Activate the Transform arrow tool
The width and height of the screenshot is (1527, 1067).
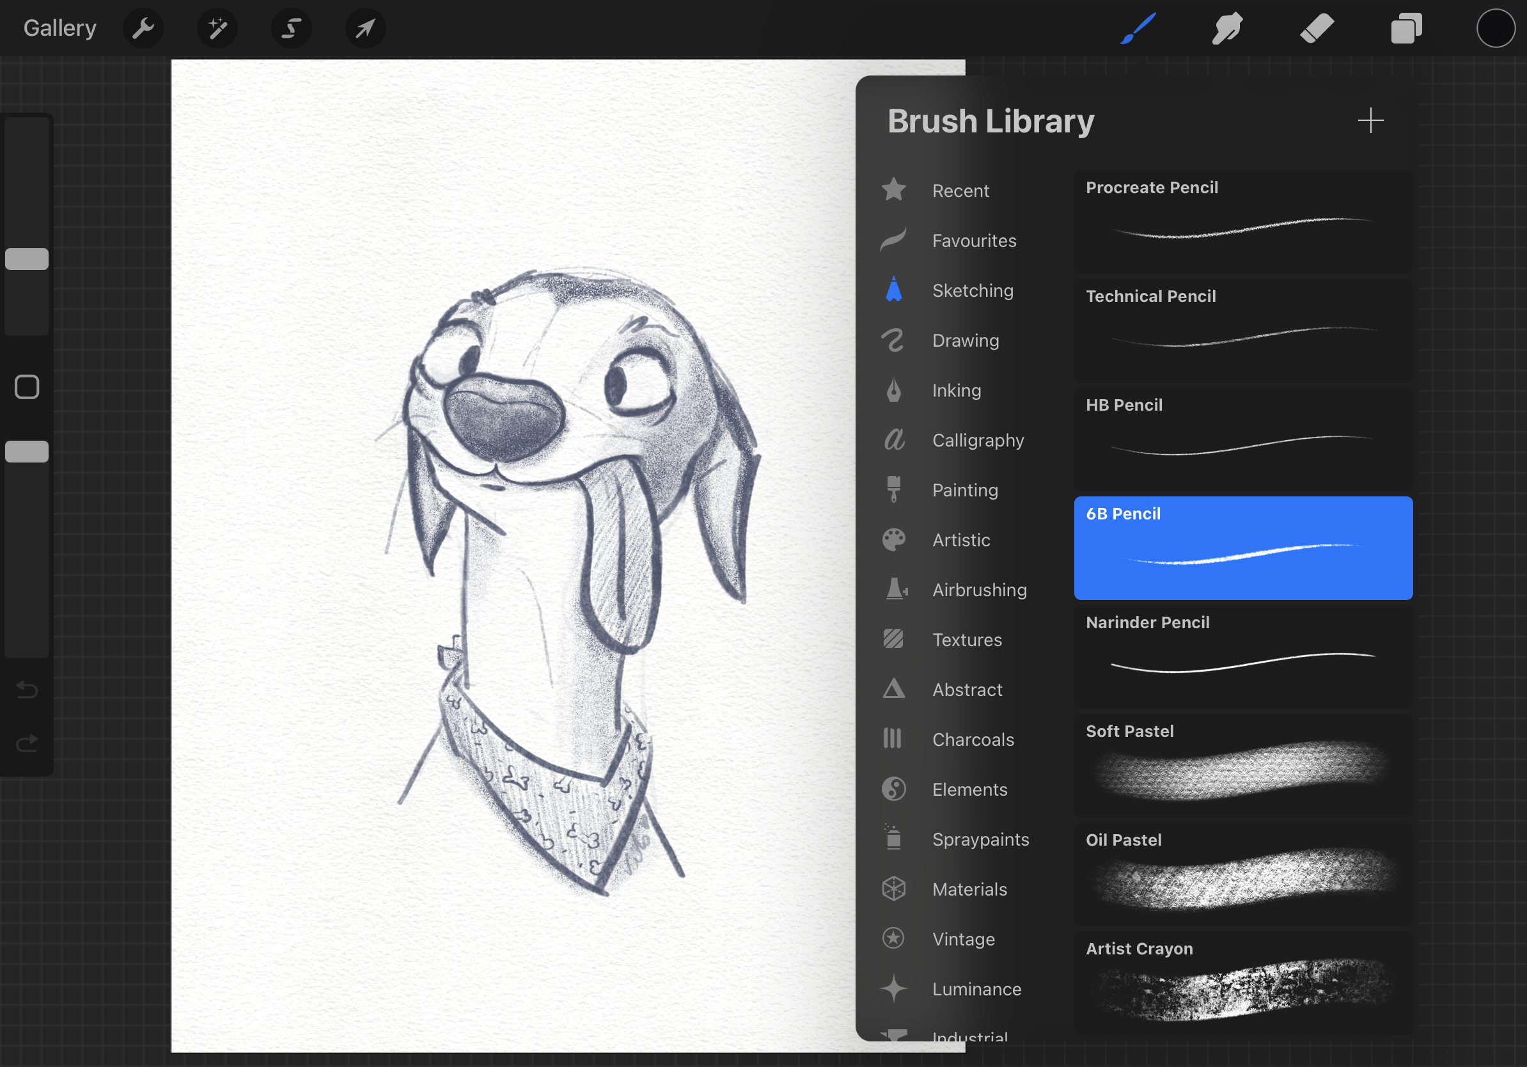(x=365, y=29)
